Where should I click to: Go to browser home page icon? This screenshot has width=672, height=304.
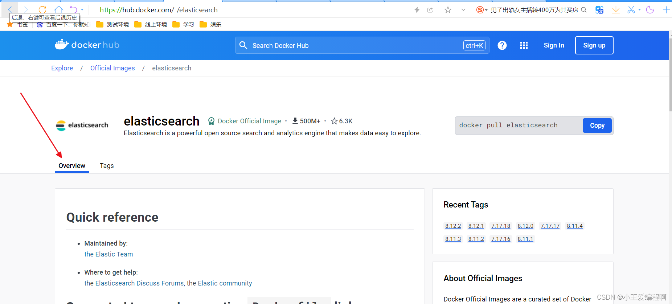point(59,9)
